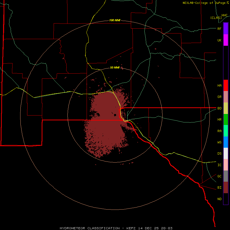Click the ND black legend swatch
This screenshot has width=230, height=230.
[226, 199]
